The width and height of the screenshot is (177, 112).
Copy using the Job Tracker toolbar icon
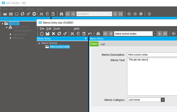(x=47, y=14)
